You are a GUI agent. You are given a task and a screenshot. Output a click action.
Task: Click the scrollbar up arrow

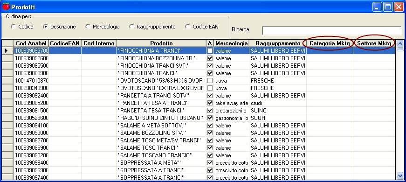pos(400,43)
